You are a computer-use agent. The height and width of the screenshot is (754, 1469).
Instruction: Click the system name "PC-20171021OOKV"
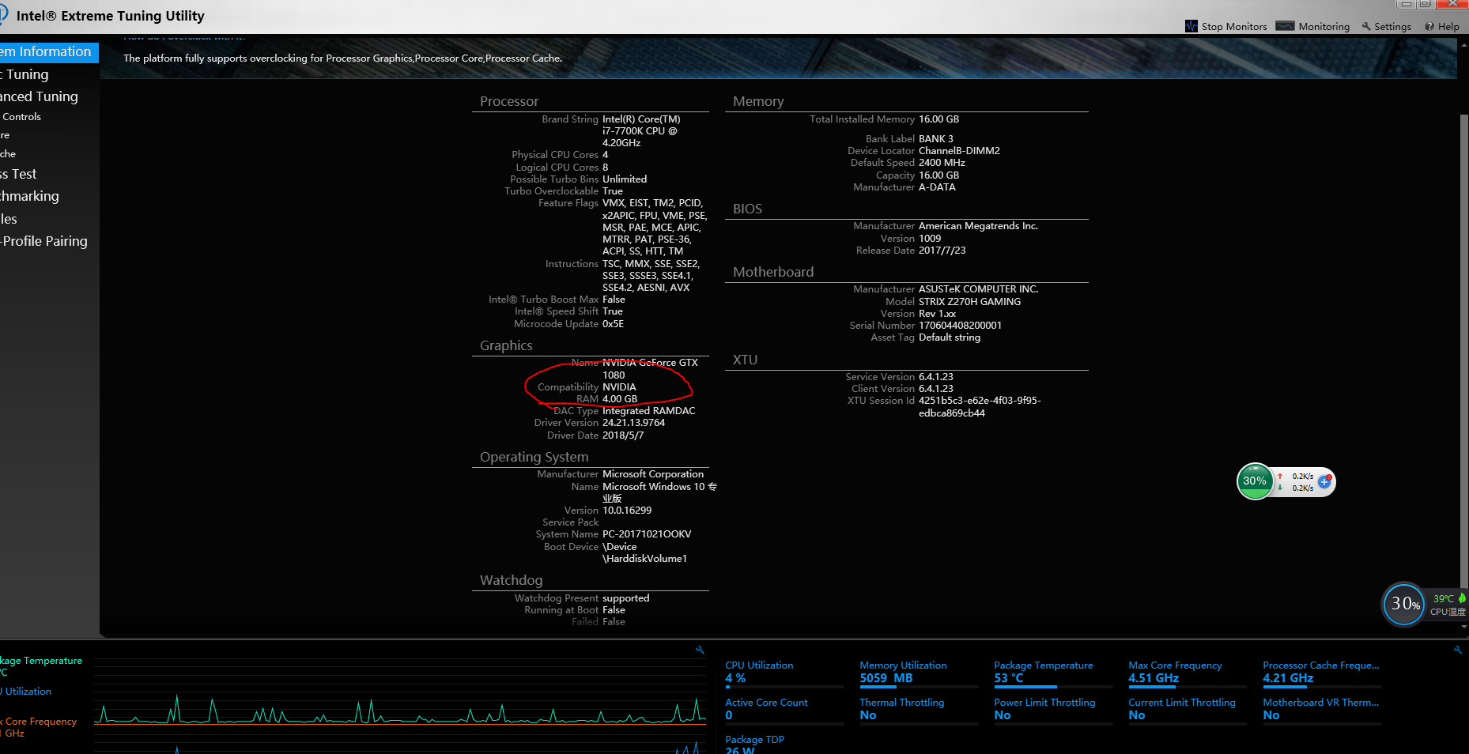(x=647, y=534)
